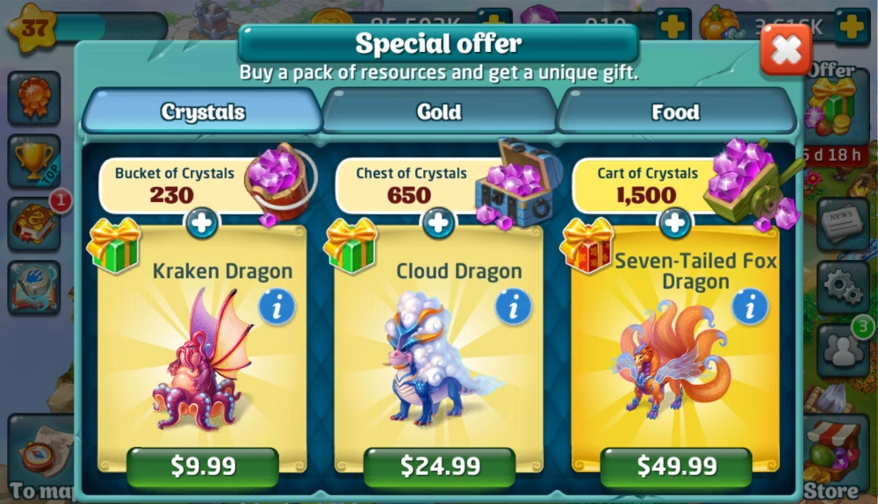
Task: Close the Special offer dialog
Action: click(x=786, y=51)
